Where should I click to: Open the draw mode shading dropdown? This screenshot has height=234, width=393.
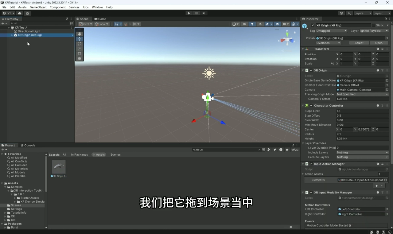tap(235, 24)
